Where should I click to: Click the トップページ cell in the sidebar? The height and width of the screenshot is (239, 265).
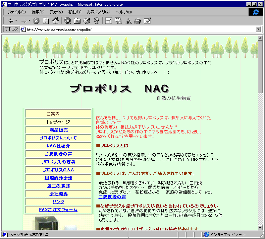coord(59,122)
